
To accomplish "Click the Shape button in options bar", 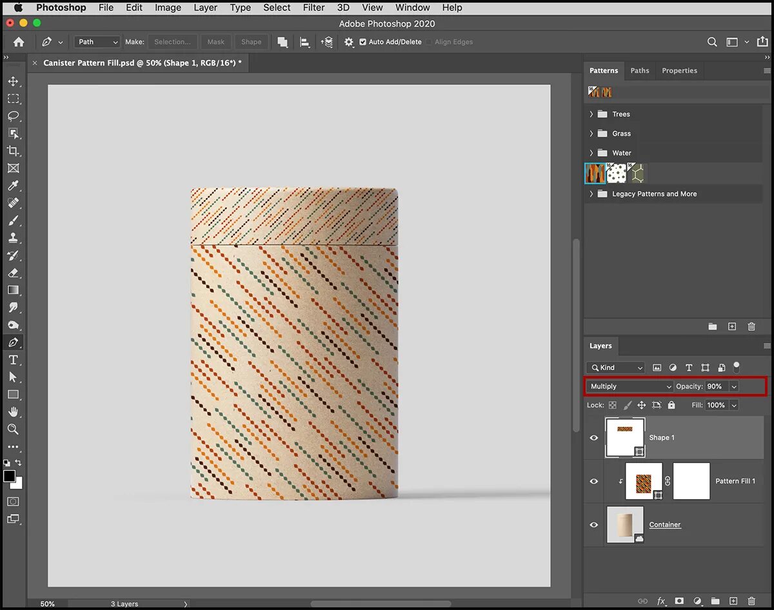I will coord(251,42).
